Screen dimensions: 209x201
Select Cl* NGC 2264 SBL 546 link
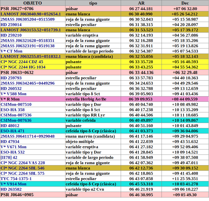point(23,168)
